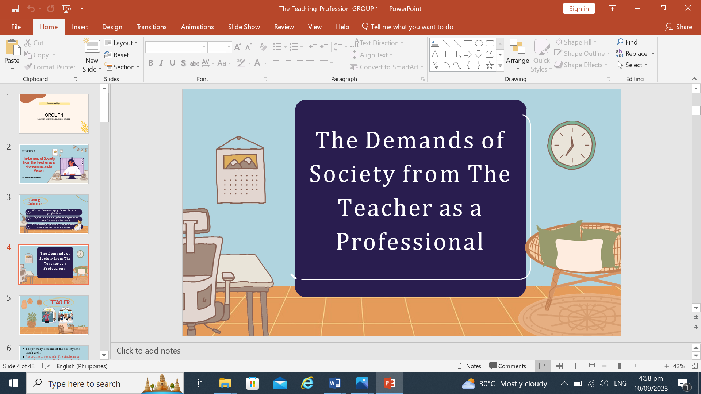The height and width of the screenshot is (394, 701).
Task: Expand the shapes gallery More arrow
Action: [500, 66]
